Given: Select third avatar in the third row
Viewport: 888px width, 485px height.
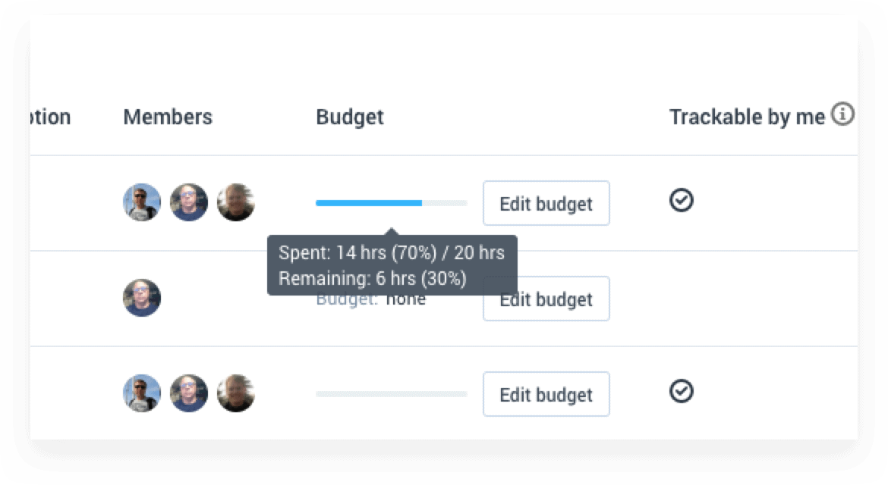Looking at the screenshot, I should (x=235, y=393).
